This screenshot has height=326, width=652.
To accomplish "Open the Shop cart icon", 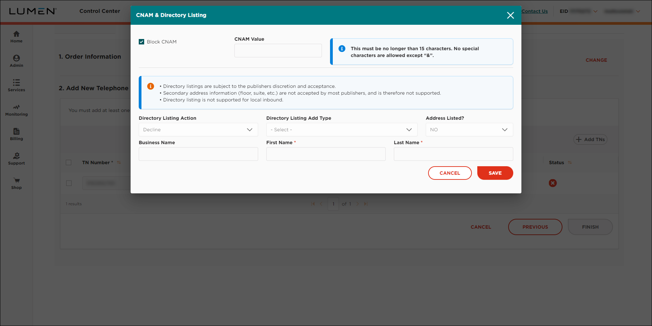I will (x=16, y=180).
